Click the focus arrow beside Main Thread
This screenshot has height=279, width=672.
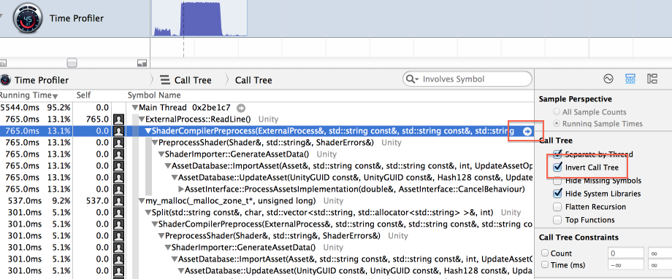(x=241, y=108)
